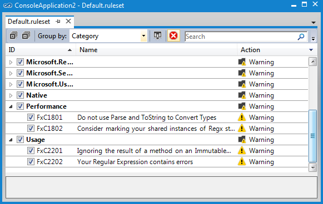Viewport: 323px width, 204px height.
Task: Click the warning icon on FxC2201 row
Action: coord(242,151)
